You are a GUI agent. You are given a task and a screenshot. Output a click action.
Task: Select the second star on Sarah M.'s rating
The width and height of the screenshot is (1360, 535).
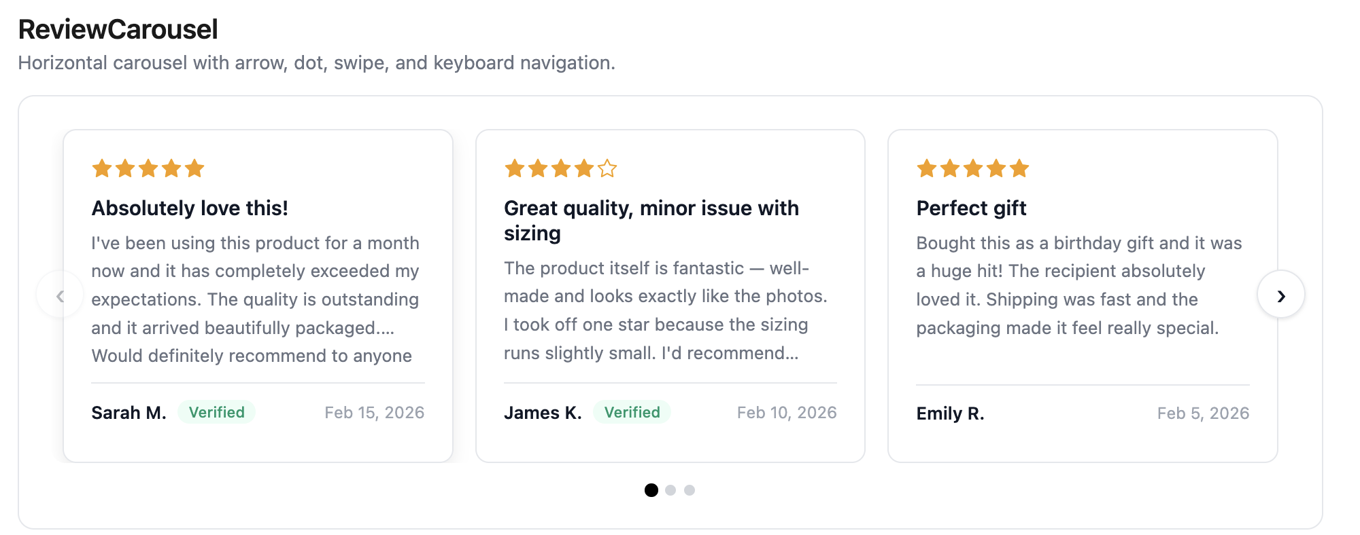click(124, 168)
